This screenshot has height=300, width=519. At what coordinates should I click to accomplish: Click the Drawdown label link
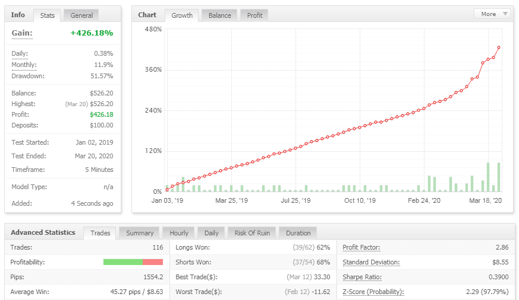coord(28,76)
